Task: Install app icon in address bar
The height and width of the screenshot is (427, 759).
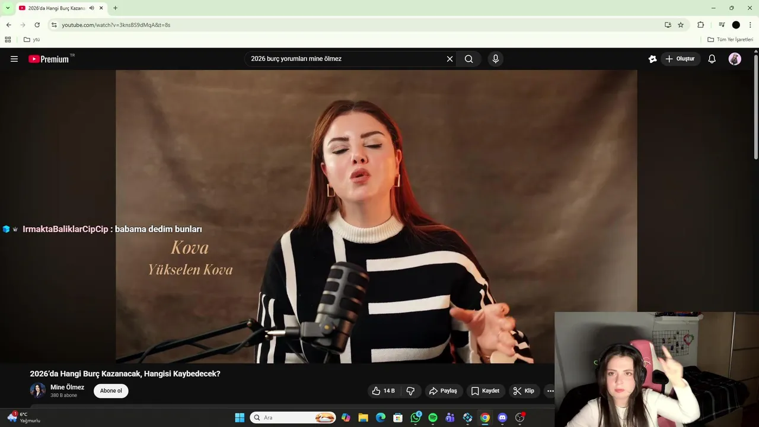Action: tap(668, 25)
